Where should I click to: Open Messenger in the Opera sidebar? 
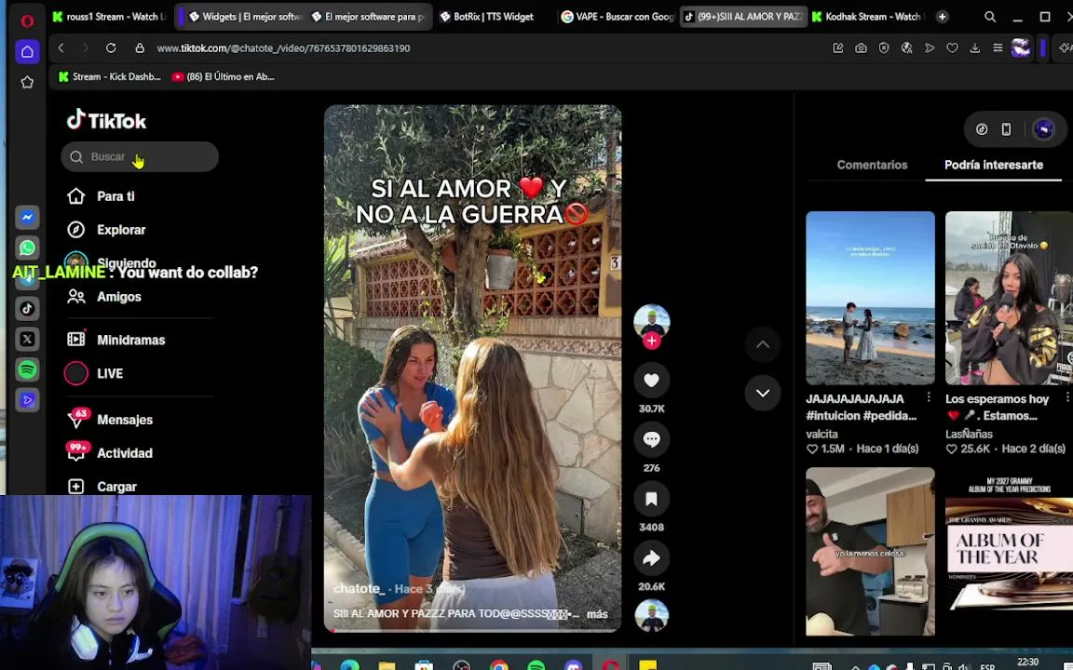point(27,218)
